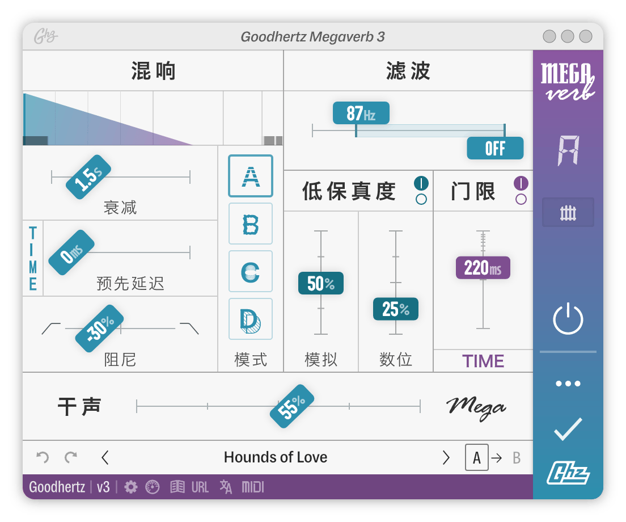Copy A settings to B with arrow
This screenshot has width=626, height=522.
click(x=497, y=458)
